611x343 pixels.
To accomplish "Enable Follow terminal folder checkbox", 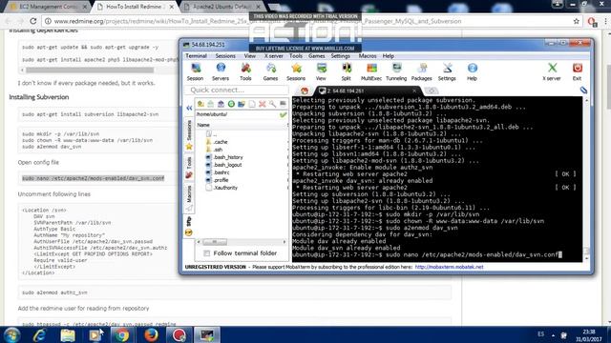I will pyautogui.click(x=207, y=253).
